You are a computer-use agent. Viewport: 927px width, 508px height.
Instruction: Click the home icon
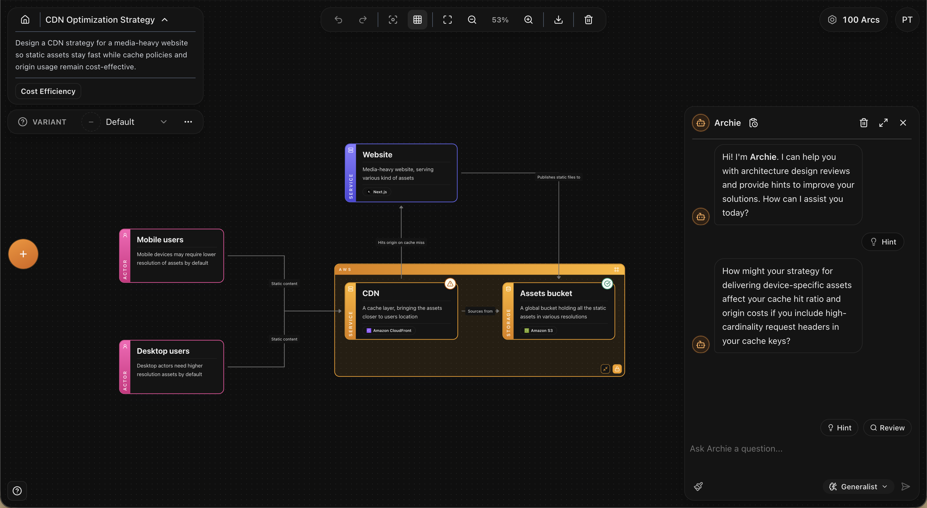(25, 19)
